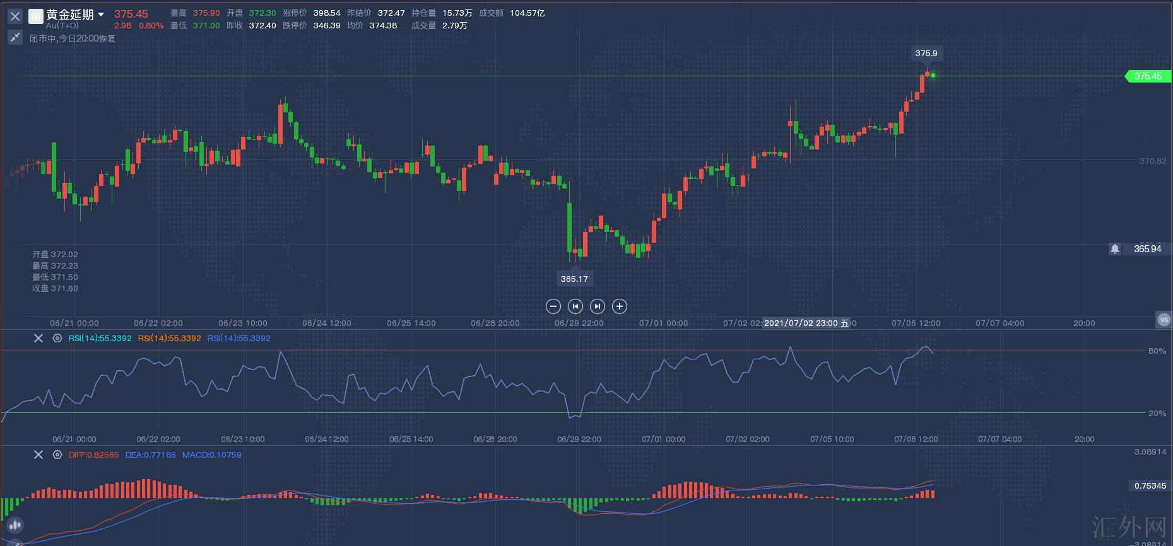Remove the RSI indicator panel
This screenshot has width=1173, height=546.
coord(38,339)
